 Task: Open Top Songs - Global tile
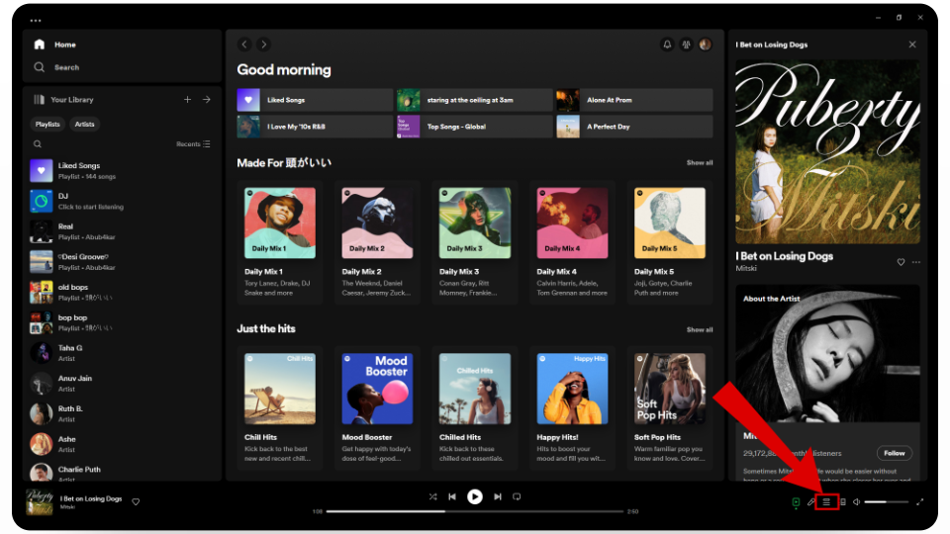tap(474, 127)
